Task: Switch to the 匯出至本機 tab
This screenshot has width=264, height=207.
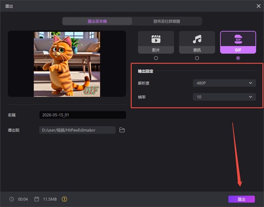Action: coord(97,21)
